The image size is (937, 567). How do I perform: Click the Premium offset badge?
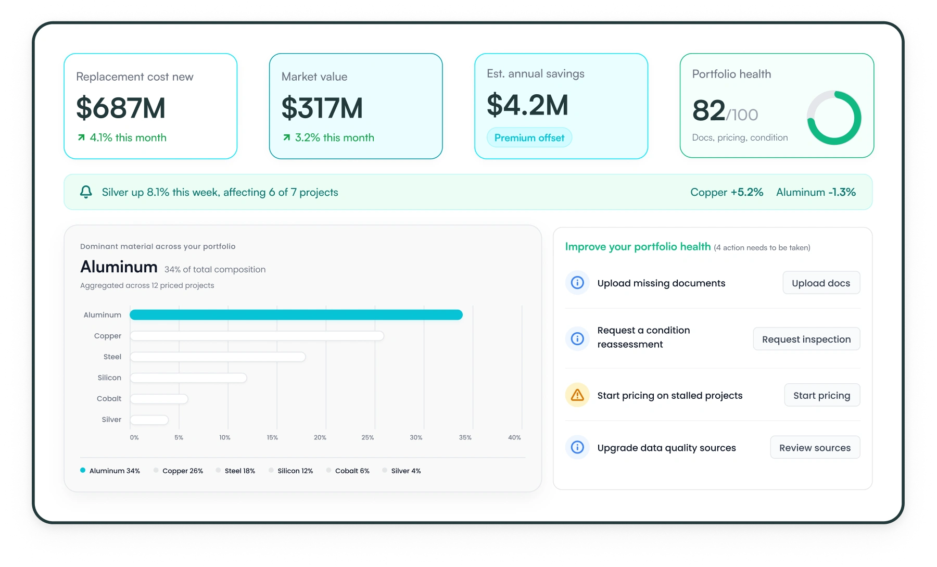pos(529,137)
